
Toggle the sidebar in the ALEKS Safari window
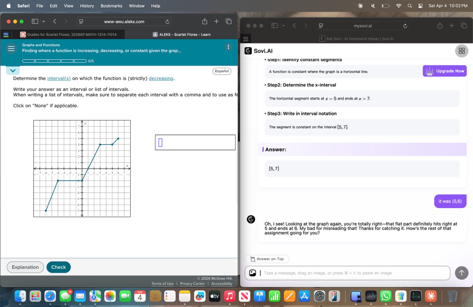[35, 21]
